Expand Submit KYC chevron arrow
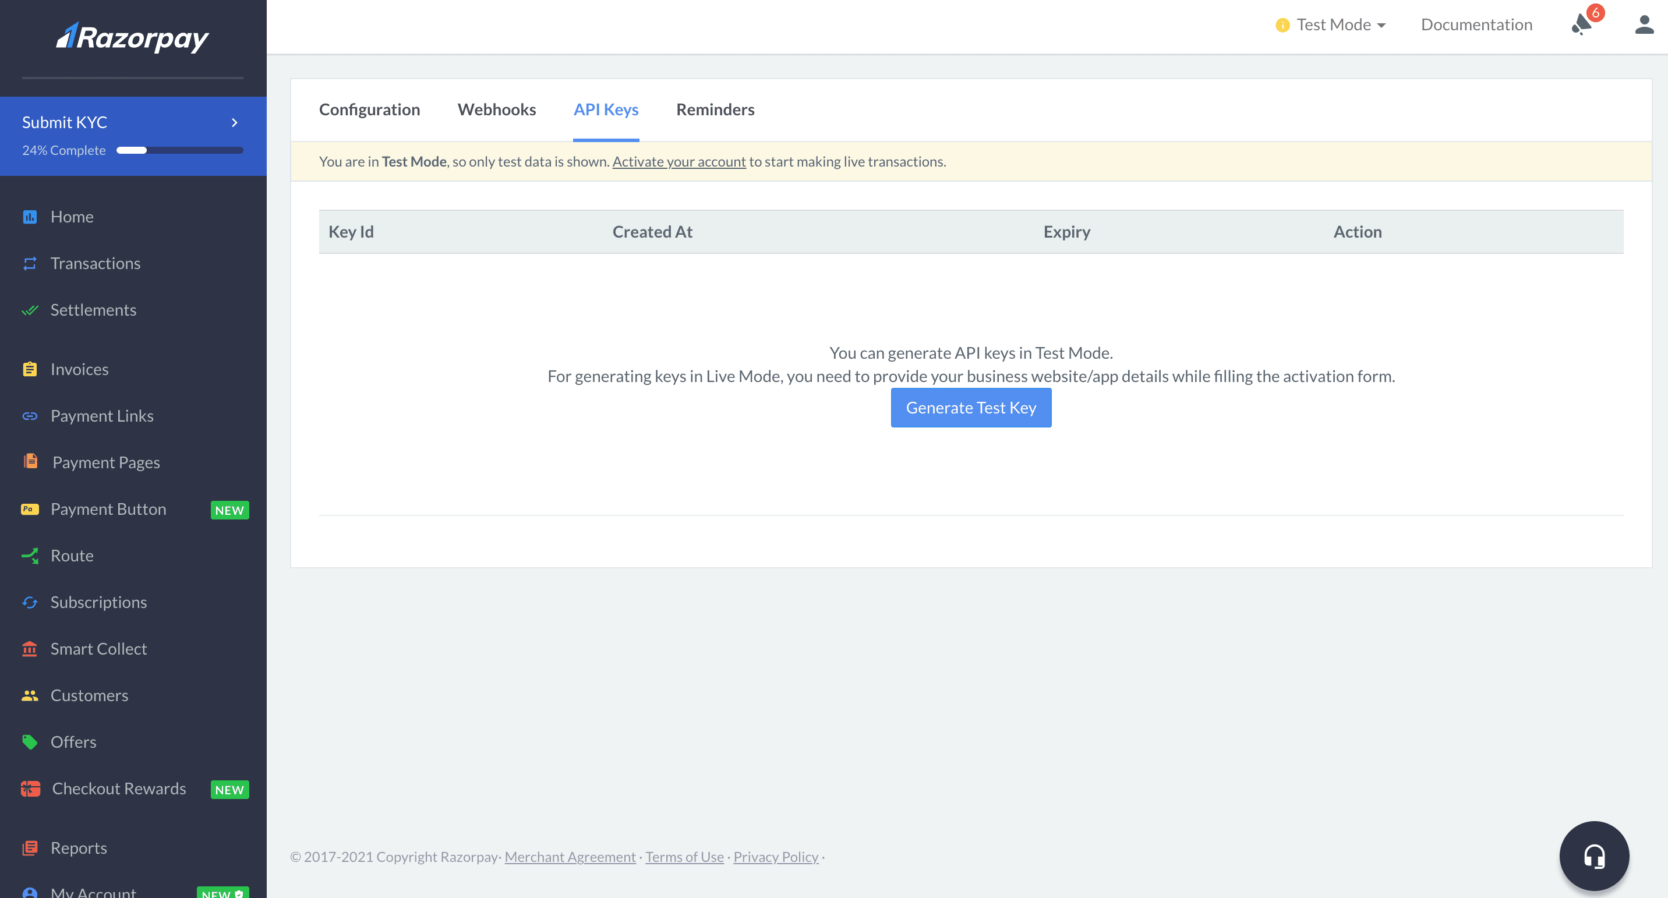The height and width of the screenshot is (898, 1668). [234, 122]
